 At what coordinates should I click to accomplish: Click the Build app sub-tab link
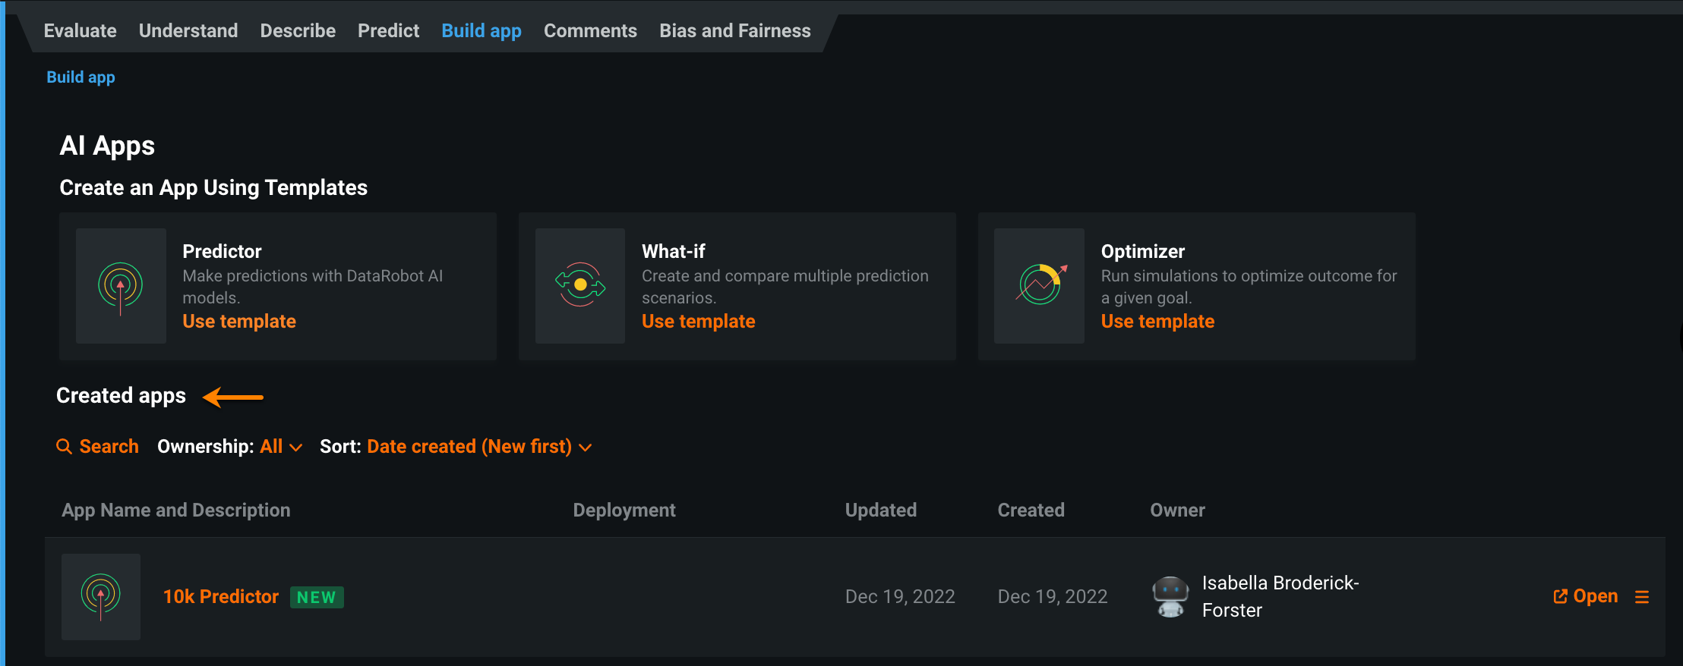(81, 77)
